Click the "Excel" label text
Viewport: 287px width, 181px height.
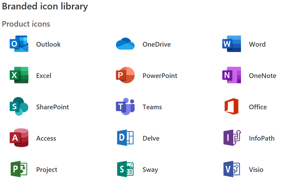(44, 76)
